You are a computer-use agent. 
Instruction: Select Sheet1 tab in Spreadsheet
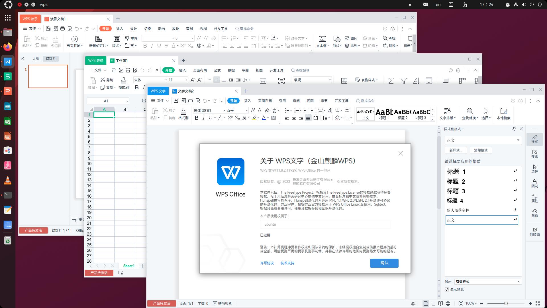tap(129, 266)
